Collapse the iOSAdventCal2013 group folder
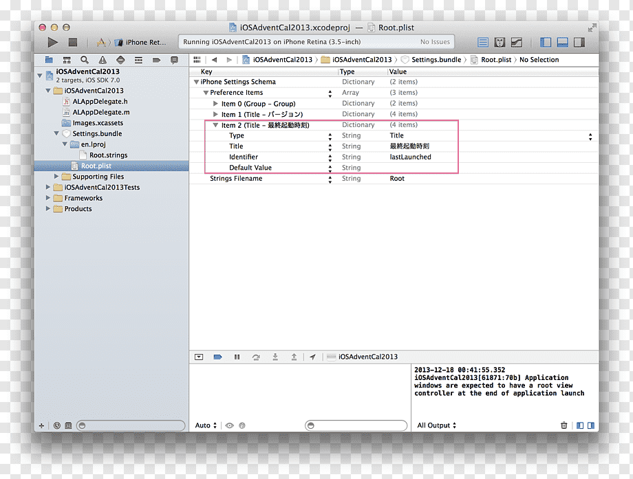 point(48,91)
